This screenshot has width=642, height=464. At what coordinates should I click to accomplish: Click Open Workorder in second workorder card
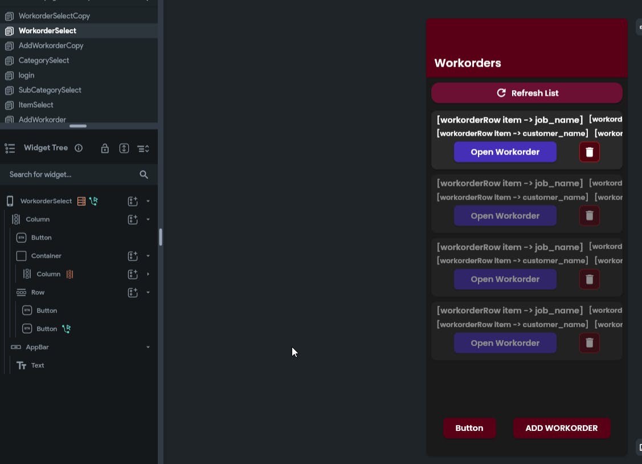coord(505,216)
